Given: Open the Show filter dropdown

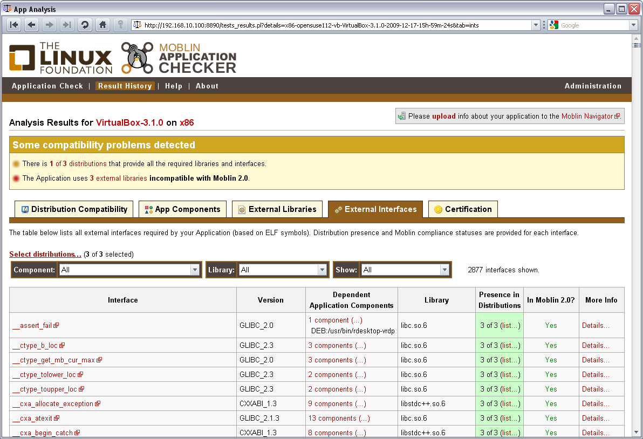Looking at the screenshot, I should [405, 270].
